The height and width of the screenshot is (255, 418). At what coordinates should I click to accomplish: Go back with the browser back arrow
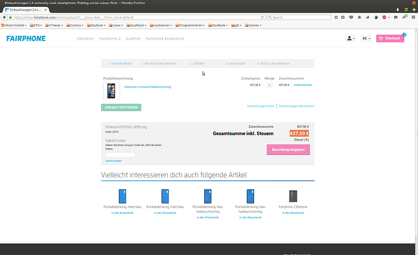[x=4, y=18]
